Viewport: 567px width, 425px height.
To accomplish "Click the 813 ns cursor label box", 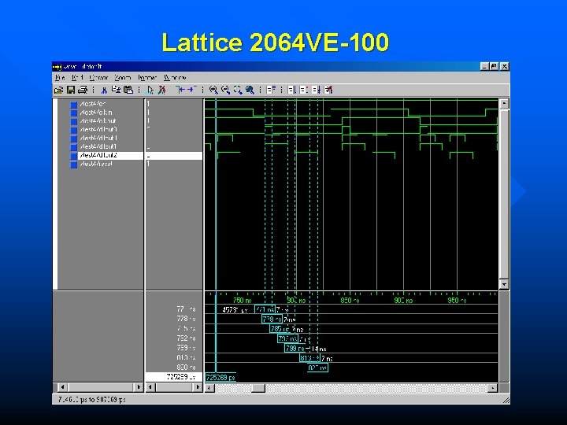I will (310, 358).
